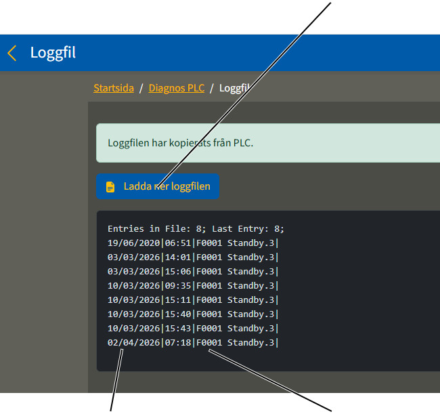Image resolution: width=440 pixels, height=414 pixels.
Task: Click the document icon in download button
Action: pos(110,187)
